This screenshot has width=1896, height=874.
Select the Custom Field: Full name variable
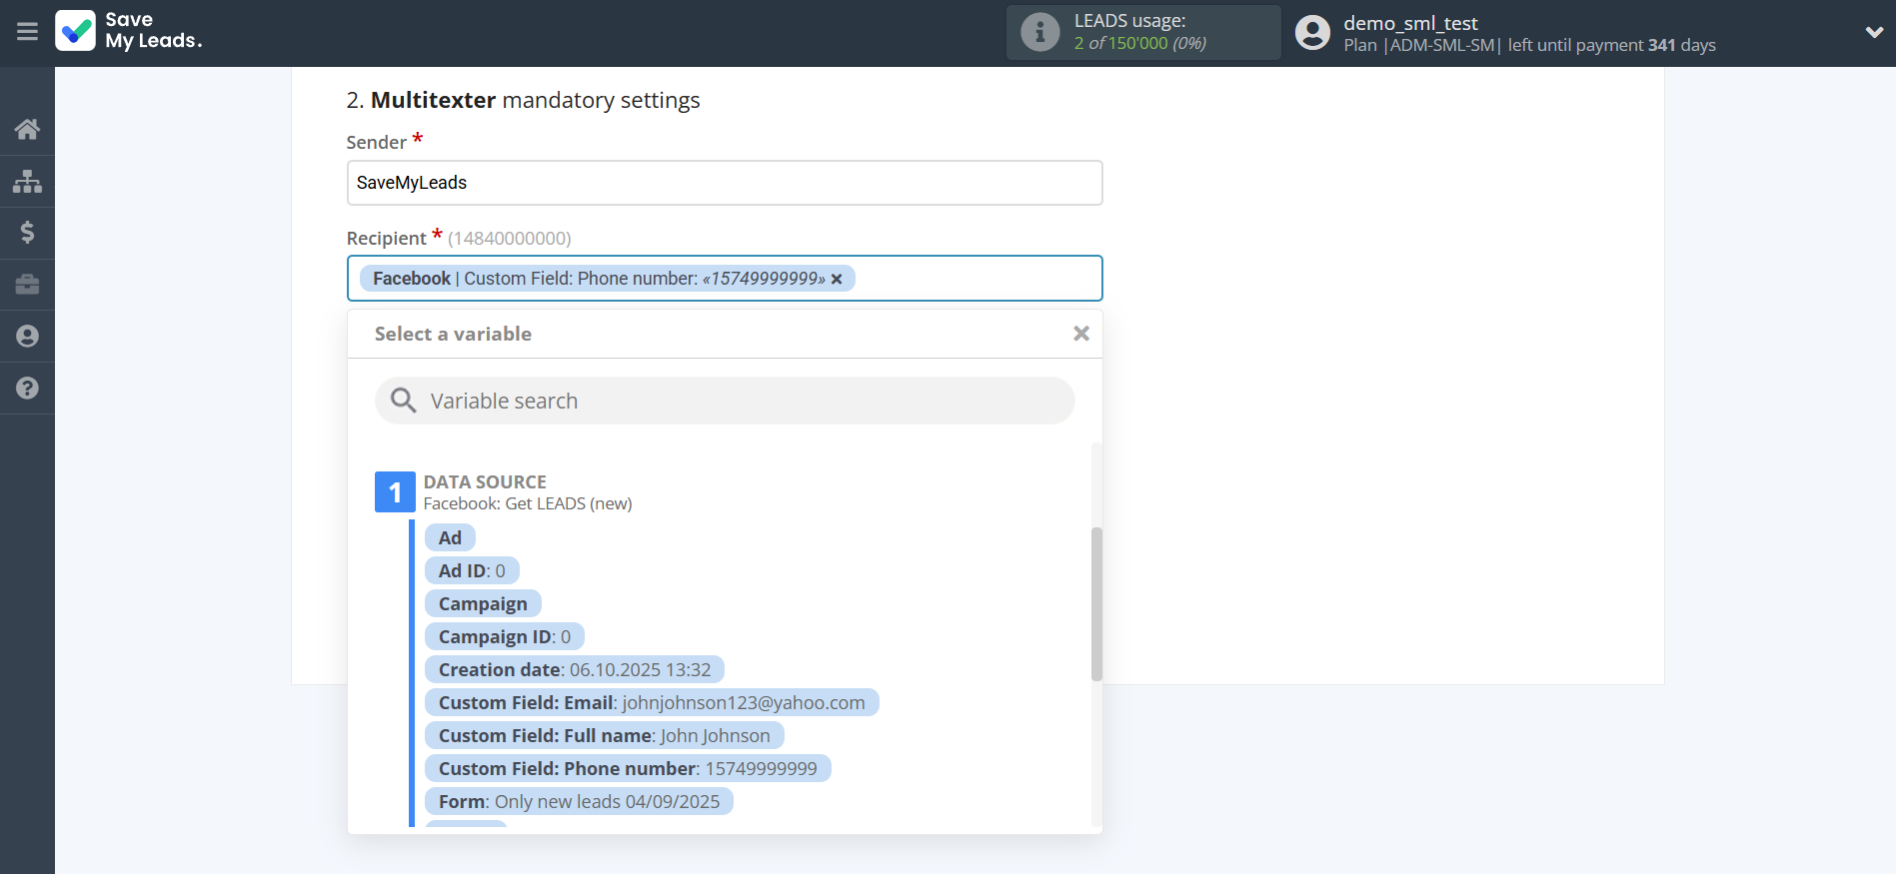click(604, 736)
